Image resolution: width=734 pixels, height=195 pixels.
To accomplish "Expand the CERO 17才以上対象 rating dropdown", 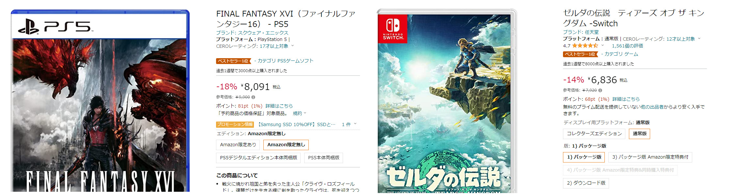I will click(292, 46).
